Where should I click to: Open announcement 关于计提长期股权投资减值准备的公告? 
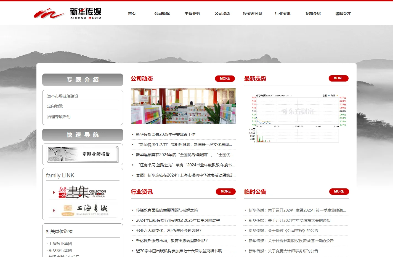[x=291, y=241]
